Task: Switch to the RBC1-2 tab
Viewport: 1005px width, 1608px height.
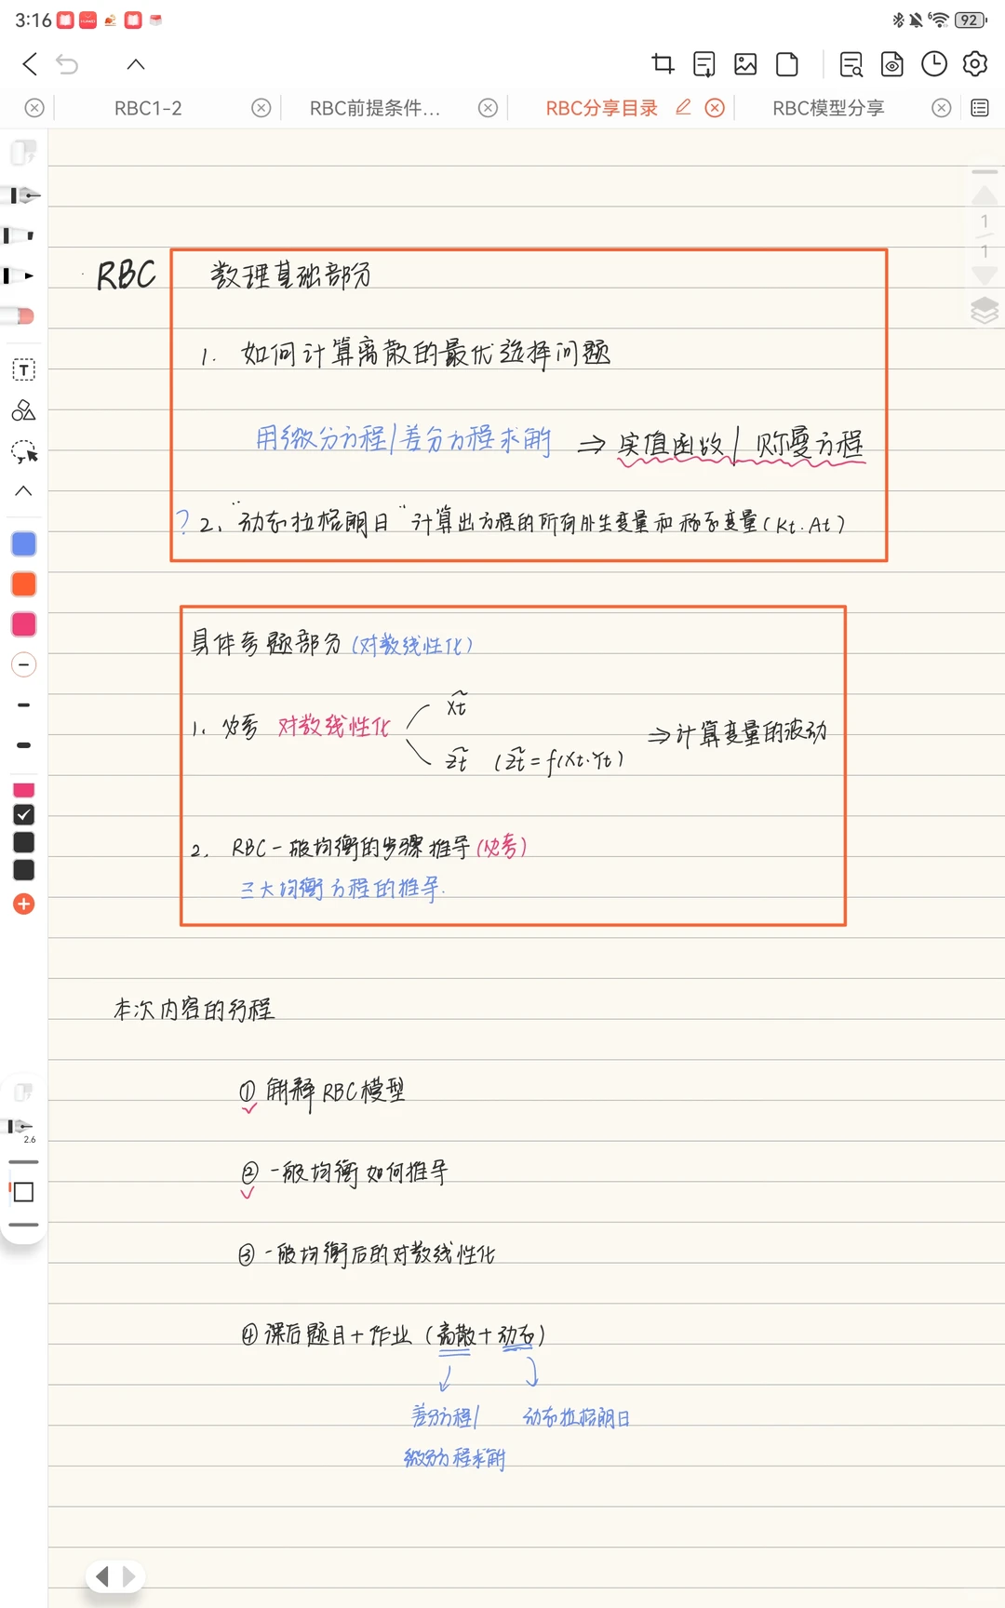Action: (148, 108)
